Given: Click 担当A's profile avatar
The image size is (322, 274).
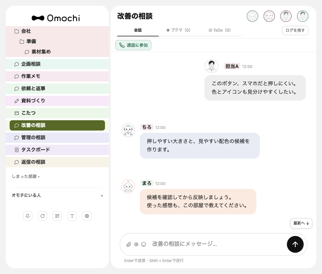Looking at the screenshot, I should click(212, 66).
